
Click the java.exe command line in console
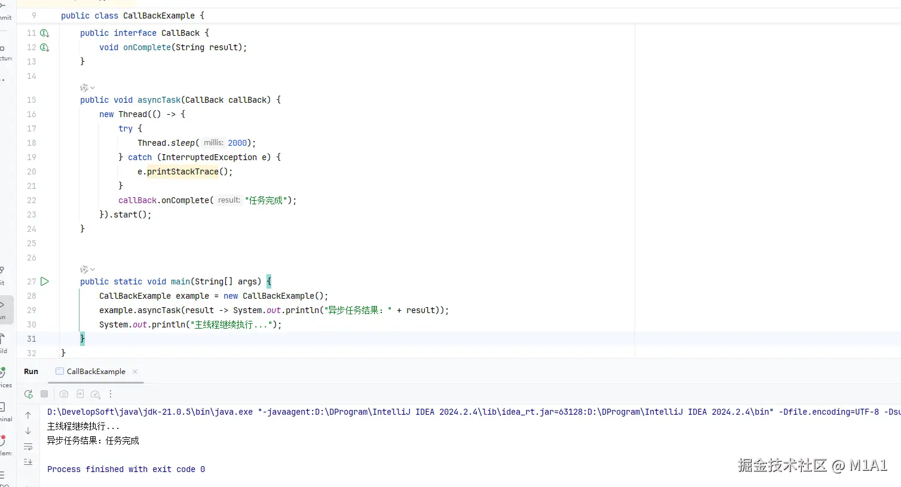click(x=474, y=412)
